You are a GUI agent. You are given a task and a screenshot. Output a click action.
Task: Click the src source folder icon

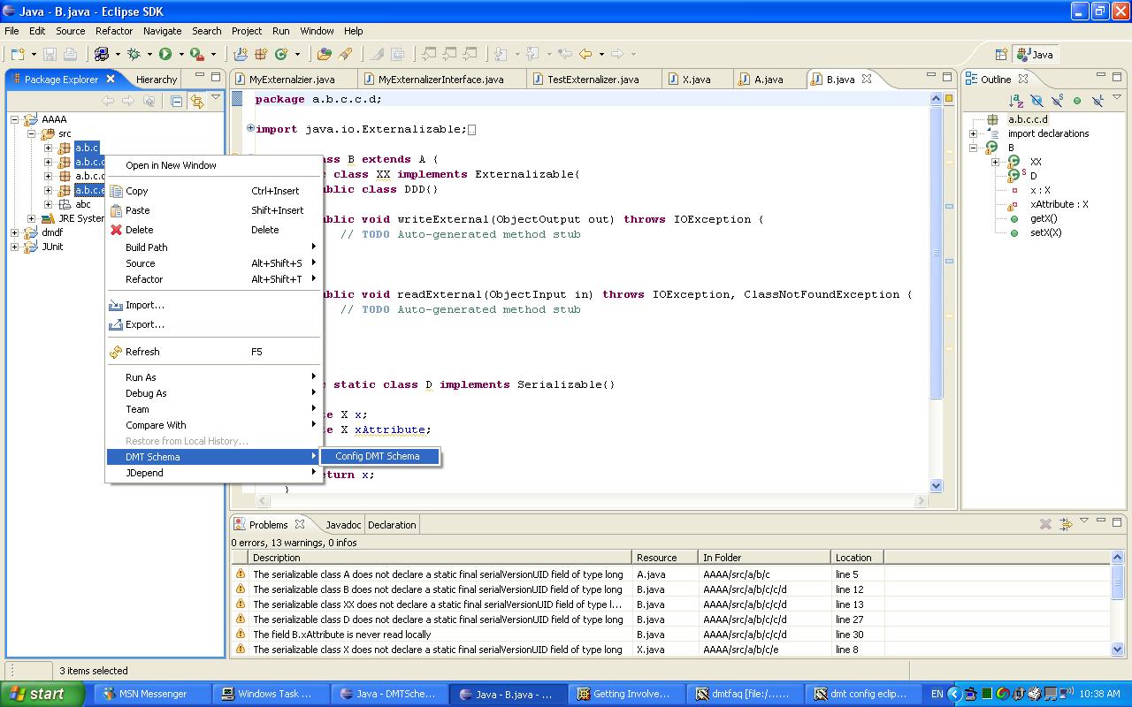[x=47, y=133]
